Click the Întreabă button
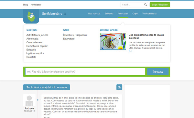Screen dimensions: 194x118 click(158, 72)
